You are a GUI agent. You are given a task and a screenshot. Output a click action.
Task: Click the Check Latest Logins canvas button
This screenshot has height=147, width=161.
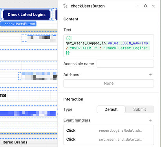27,15
